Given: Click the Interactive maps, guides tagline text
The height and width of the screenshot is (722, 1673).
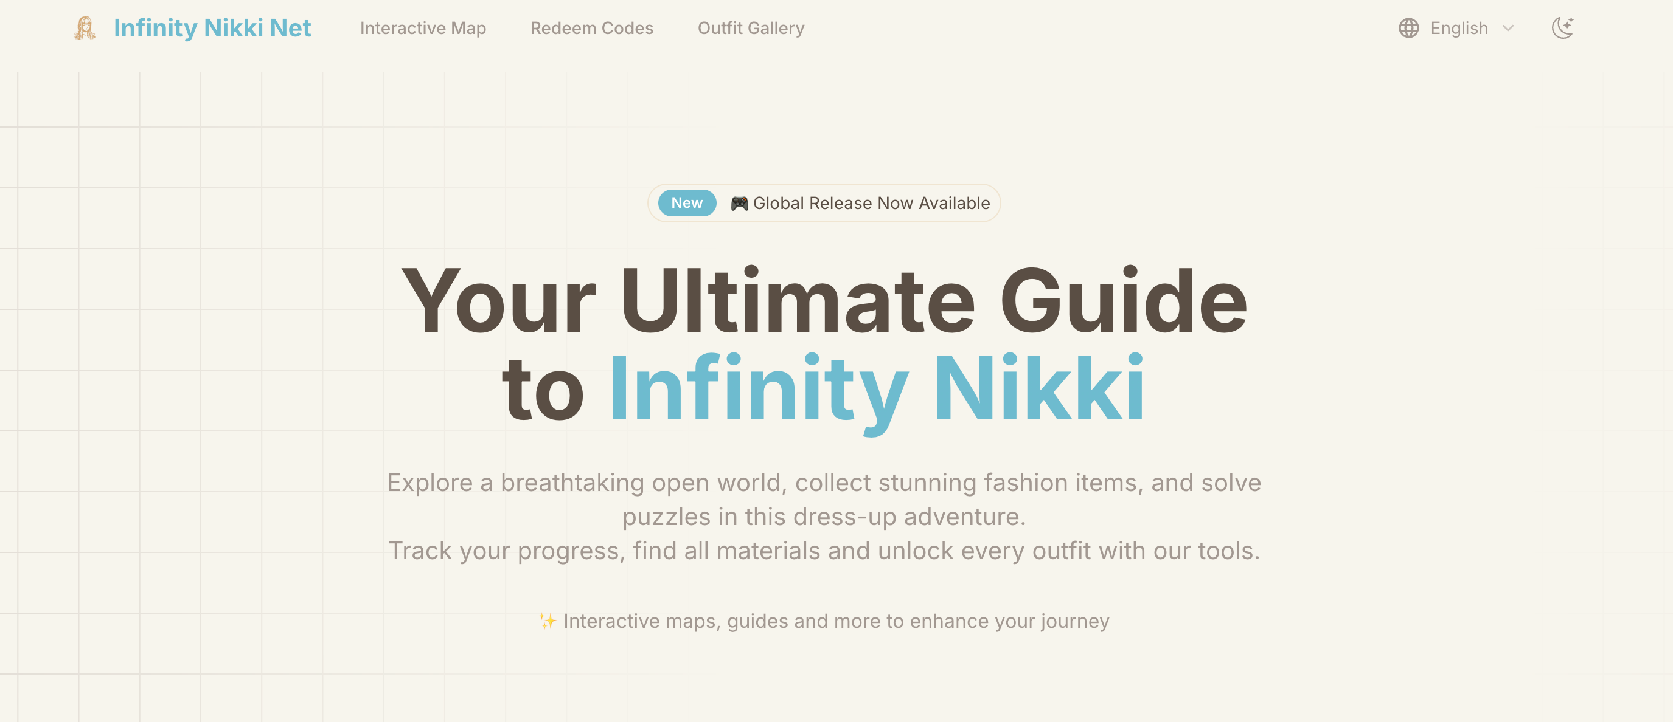Looking at the screenshot, I should (836, 621).
